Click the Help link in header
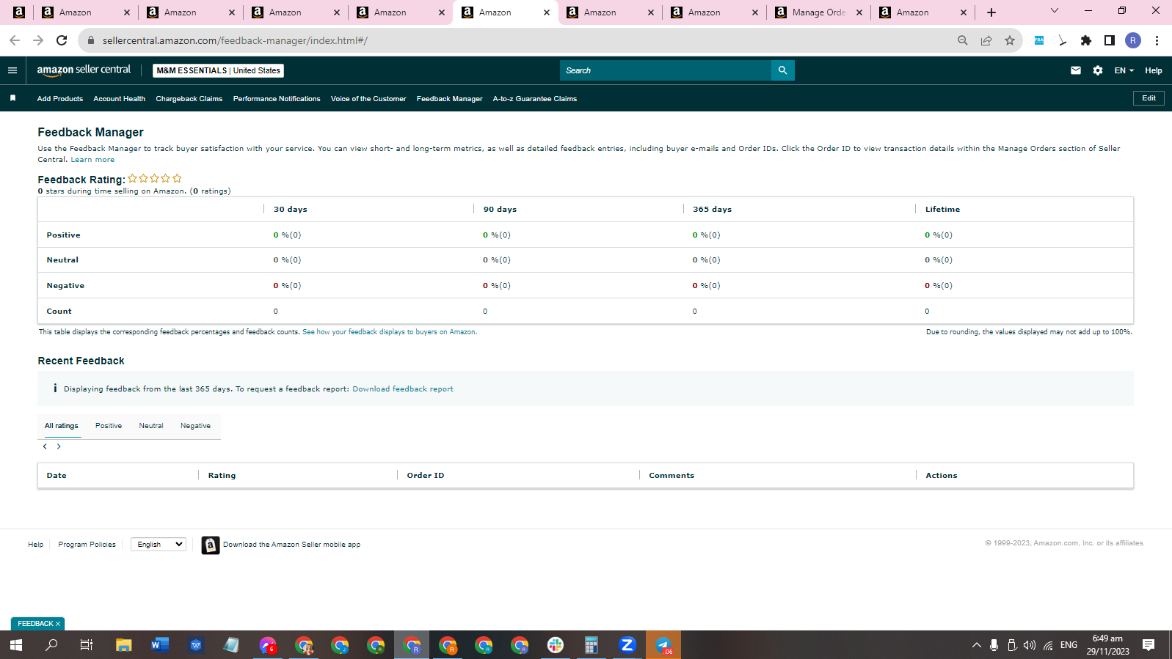The image size is (1172, 659). (1153, 70)
